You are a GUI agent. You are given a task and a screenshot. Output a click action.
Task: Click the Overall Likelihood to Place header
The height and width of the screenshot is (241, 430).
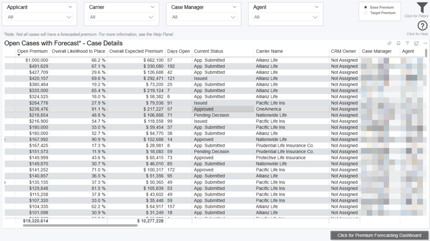point(79,51)
